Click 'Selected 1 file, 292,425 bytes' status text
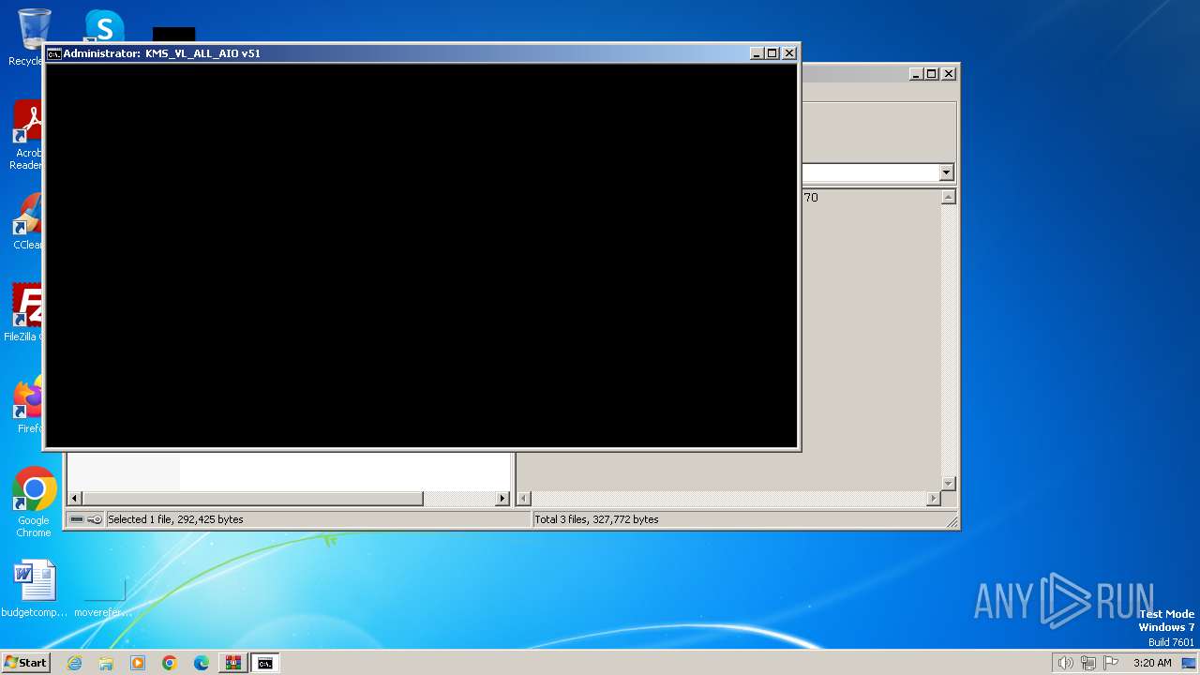The image size is (1200, 675). [175, 519]
